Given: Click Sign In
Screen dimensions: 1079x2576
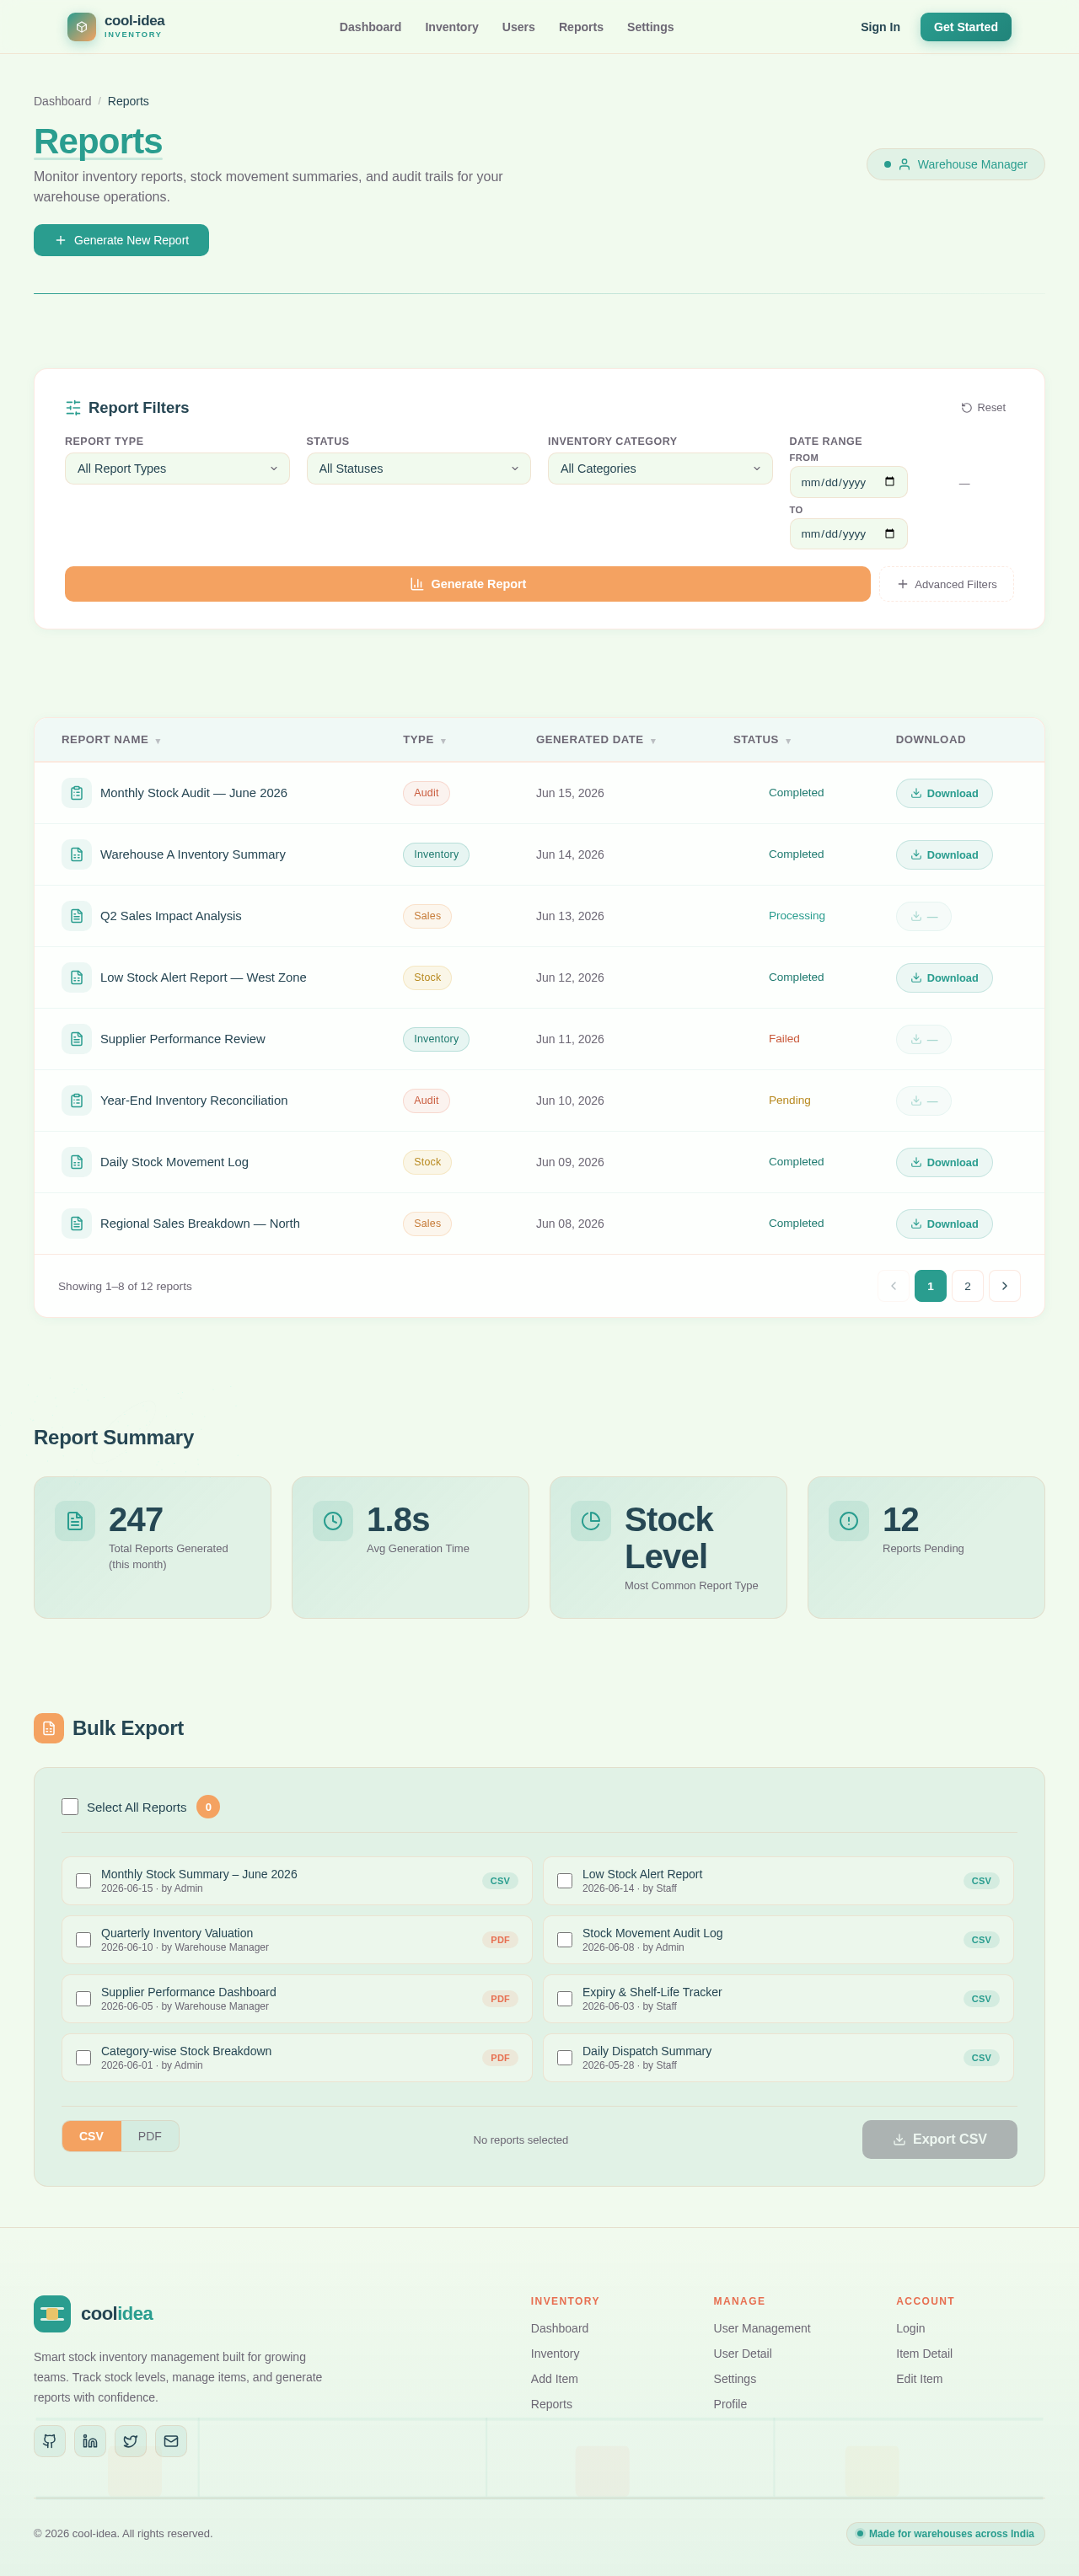Looking at the screenshot, I should tap(880, 27).
